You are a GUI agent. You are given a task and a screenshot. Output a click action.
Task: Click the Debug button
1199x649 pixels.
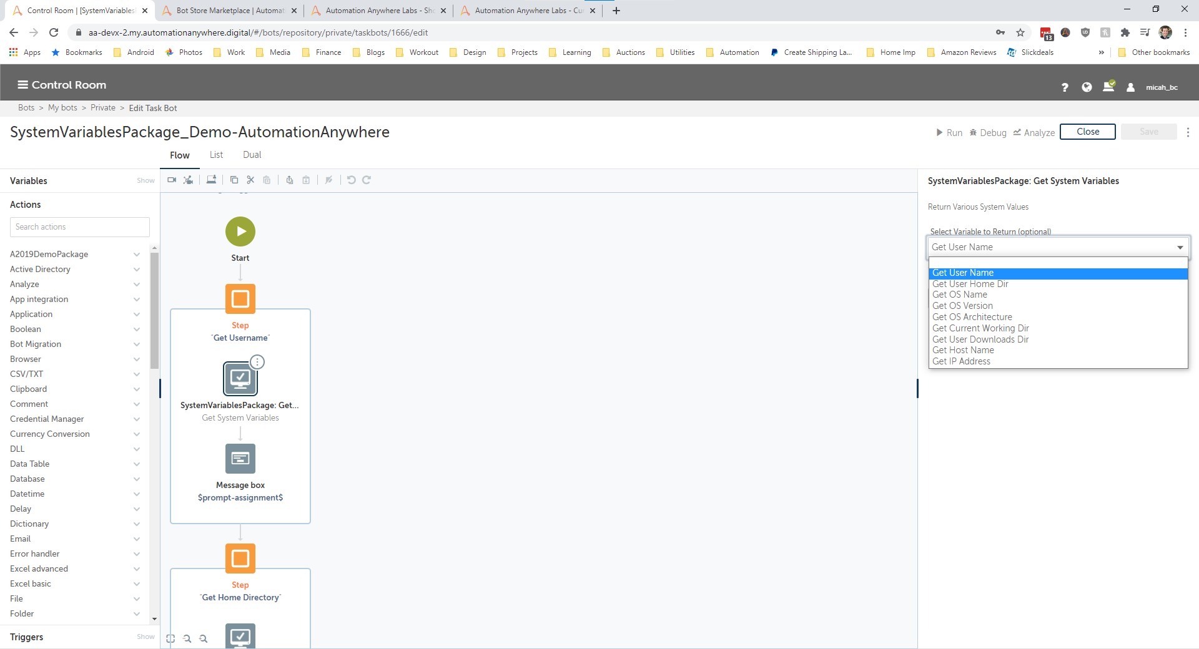click(988, 132)
